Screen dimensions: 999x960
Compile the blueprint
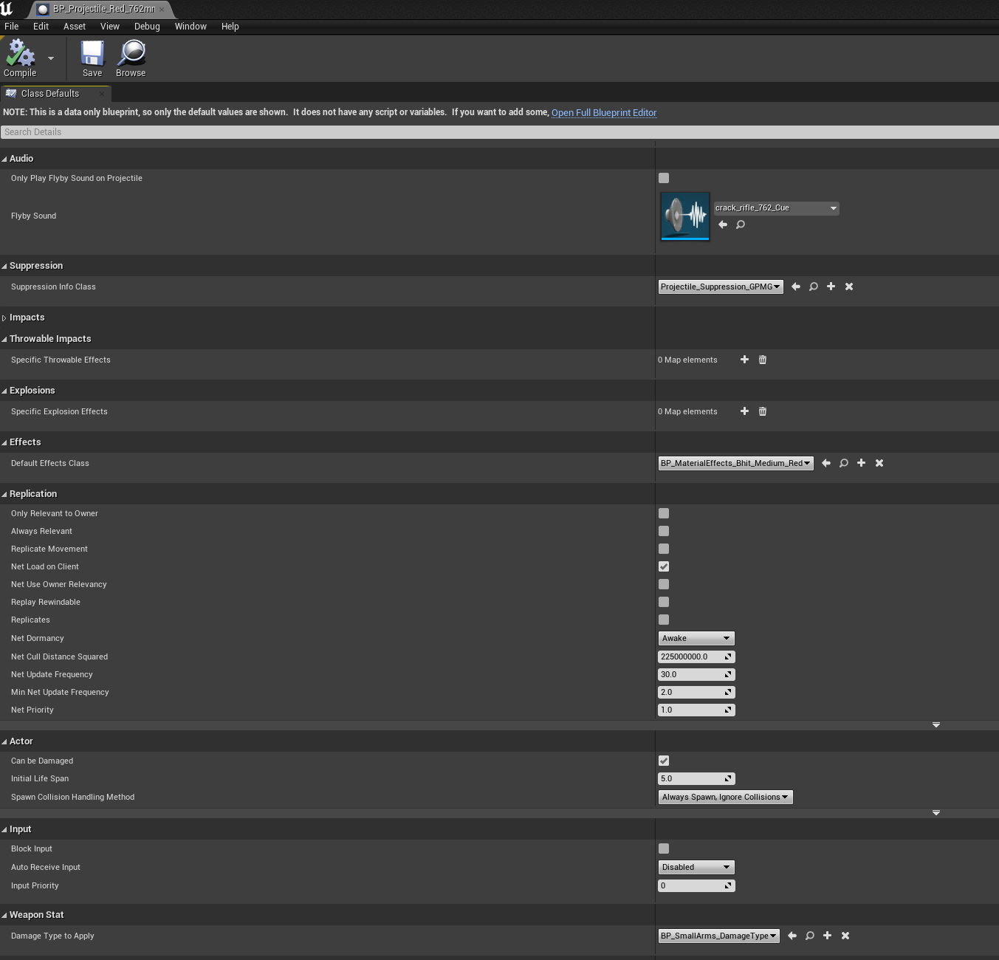pos(20,58)
